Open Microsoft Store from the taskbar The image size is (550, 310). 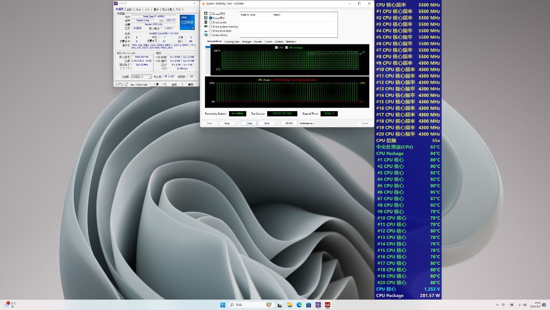[x=308, y=305]
